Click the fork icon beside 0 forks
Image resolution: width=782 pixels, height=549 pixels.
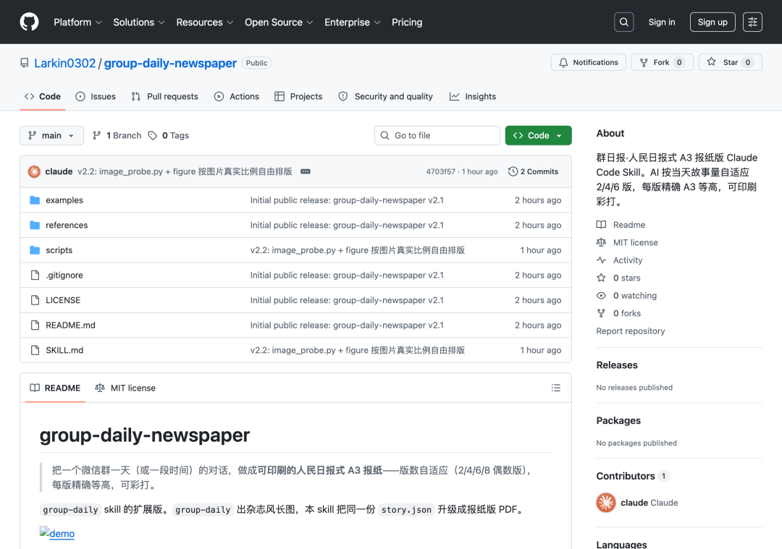click(x=601, y=313)
